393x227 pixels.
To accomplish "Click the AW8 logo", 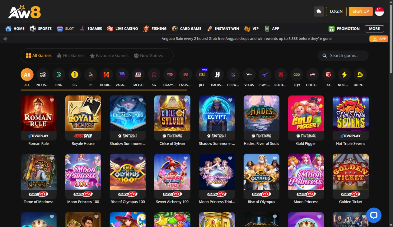I will (x=24, y=12).
